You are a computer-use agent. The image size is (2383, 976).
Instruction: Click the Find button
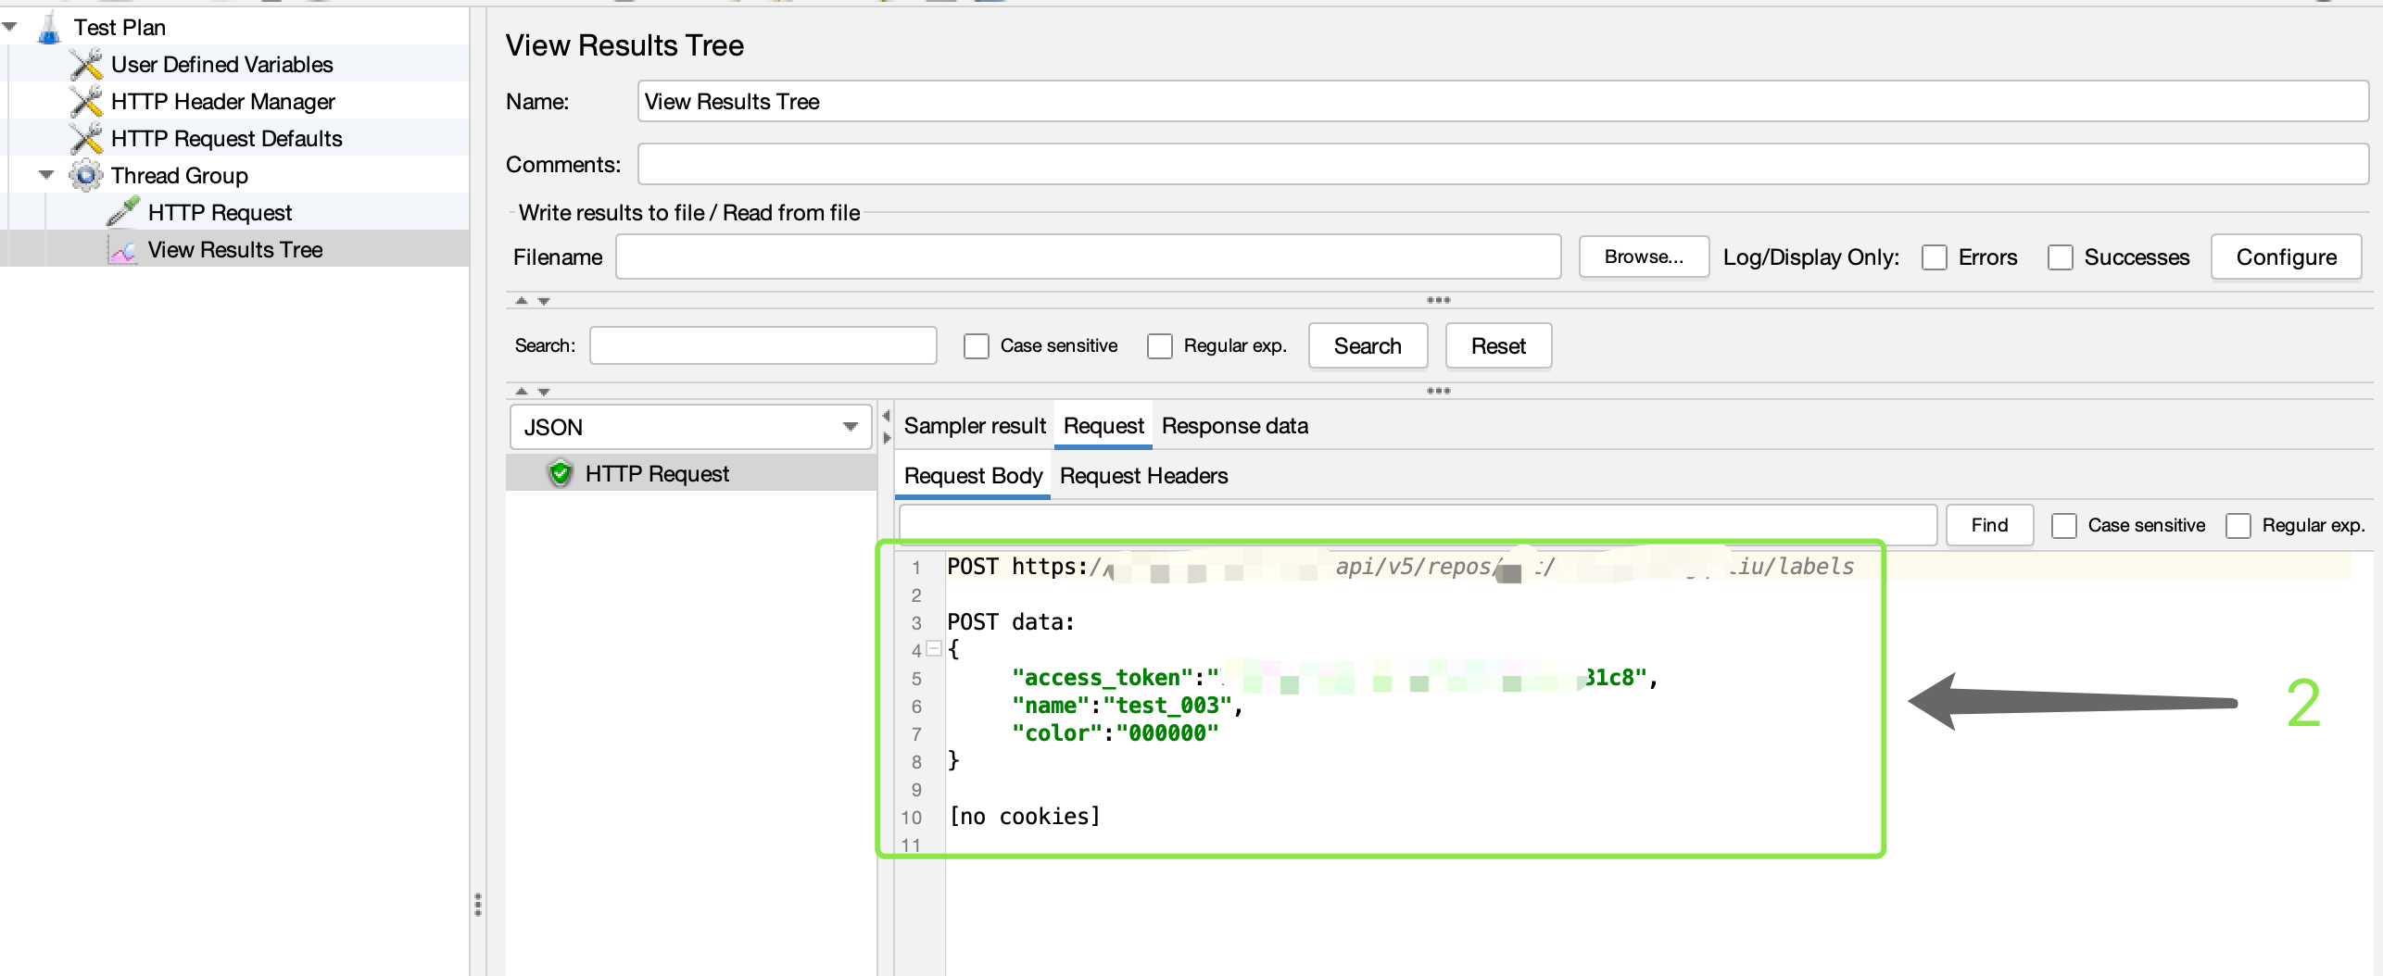(x=1989, y=525)
